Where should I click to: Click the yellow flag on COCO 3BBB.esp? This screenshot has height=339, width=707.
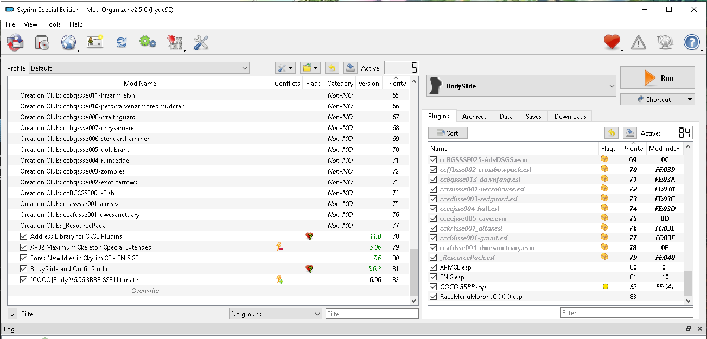pyautogui.click(x=606, y=286)
